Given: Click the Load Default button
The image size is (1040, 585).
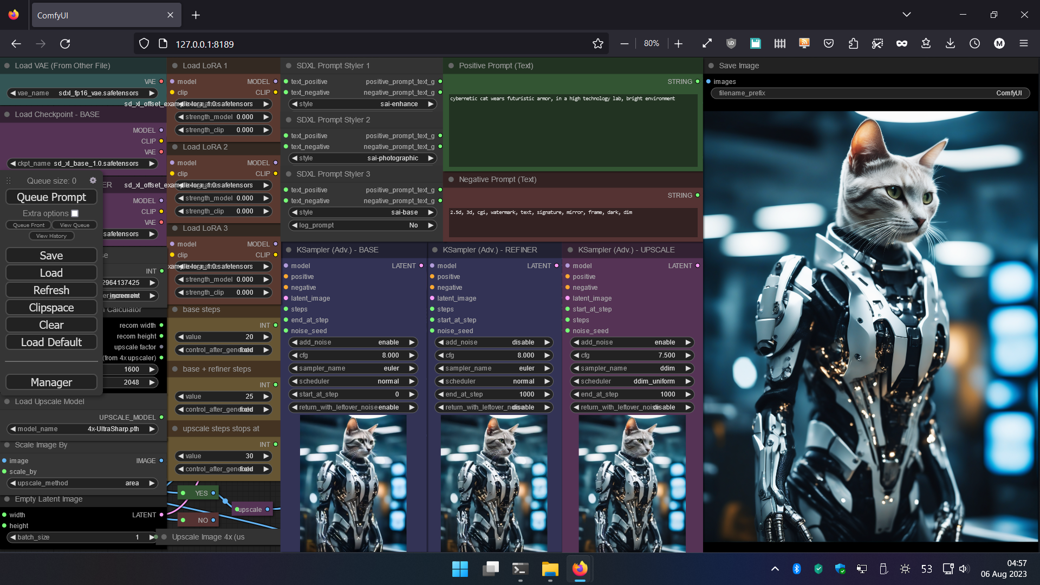Looking at the screenshot, I should [51, 342].
